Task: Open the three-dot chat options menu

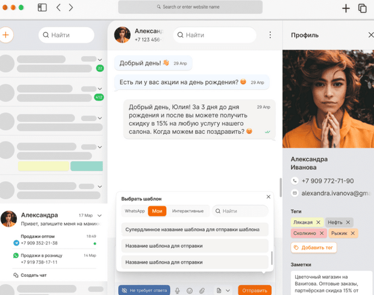Action: (270, 35)
